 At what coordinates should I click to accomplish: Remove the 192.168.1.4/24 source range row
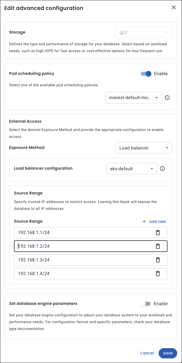(158, 274)
